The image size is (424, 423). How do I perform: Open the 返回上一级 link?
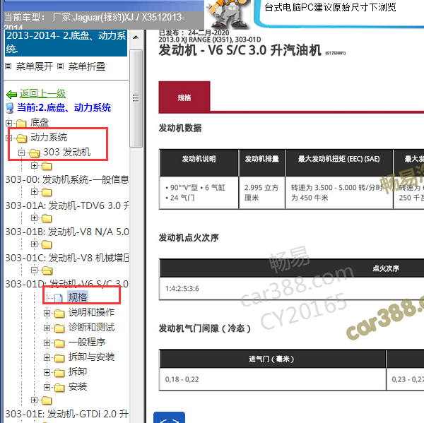42,94
